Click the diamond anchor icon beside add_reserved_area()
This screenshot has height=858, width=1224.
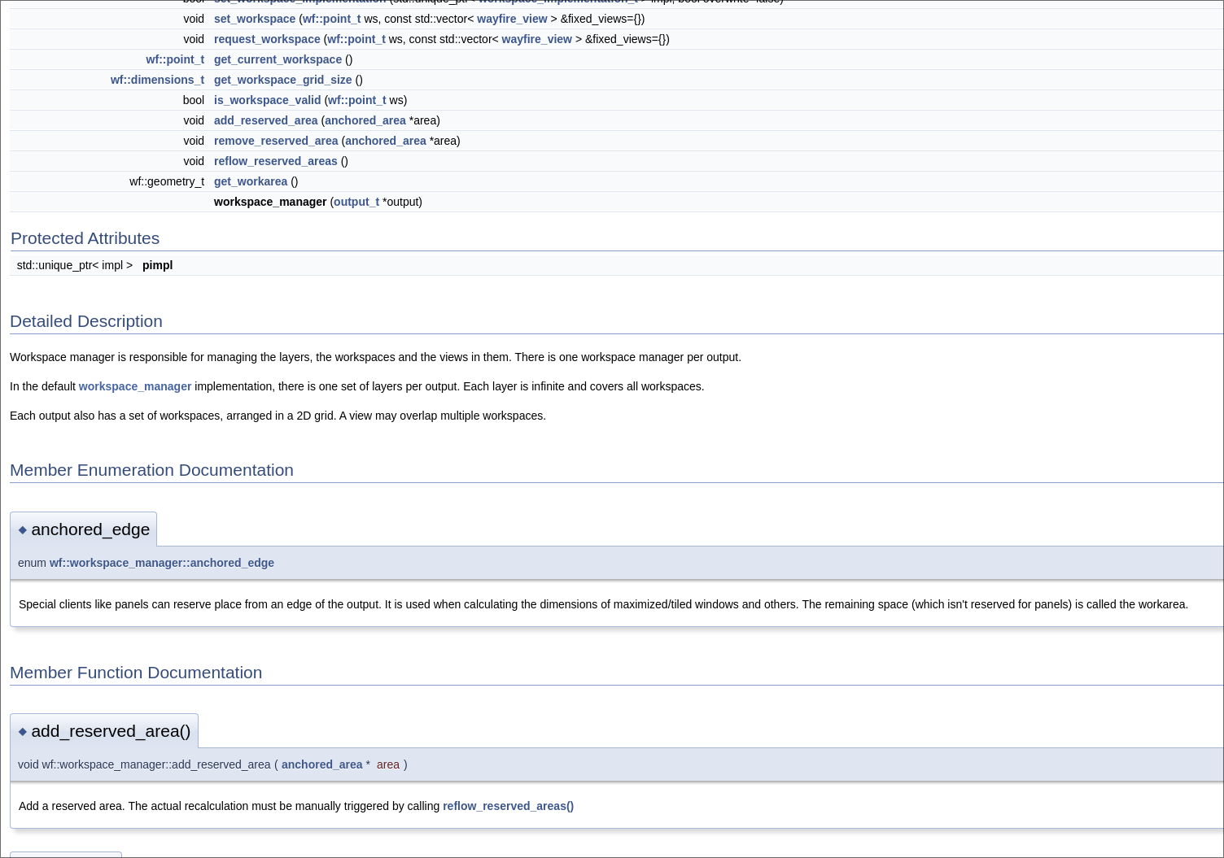tap(23, 731)
